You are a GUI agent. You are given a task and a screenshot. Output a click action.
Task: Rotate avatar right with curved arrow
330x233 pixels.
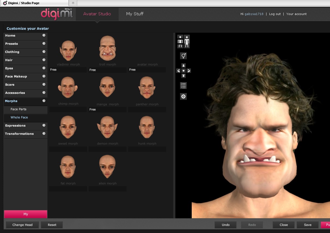coord(189,71)
